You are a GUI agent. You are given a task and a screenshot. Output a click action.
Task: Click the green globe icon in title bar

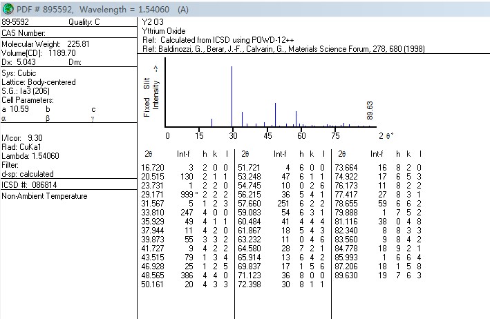[8, 9]
